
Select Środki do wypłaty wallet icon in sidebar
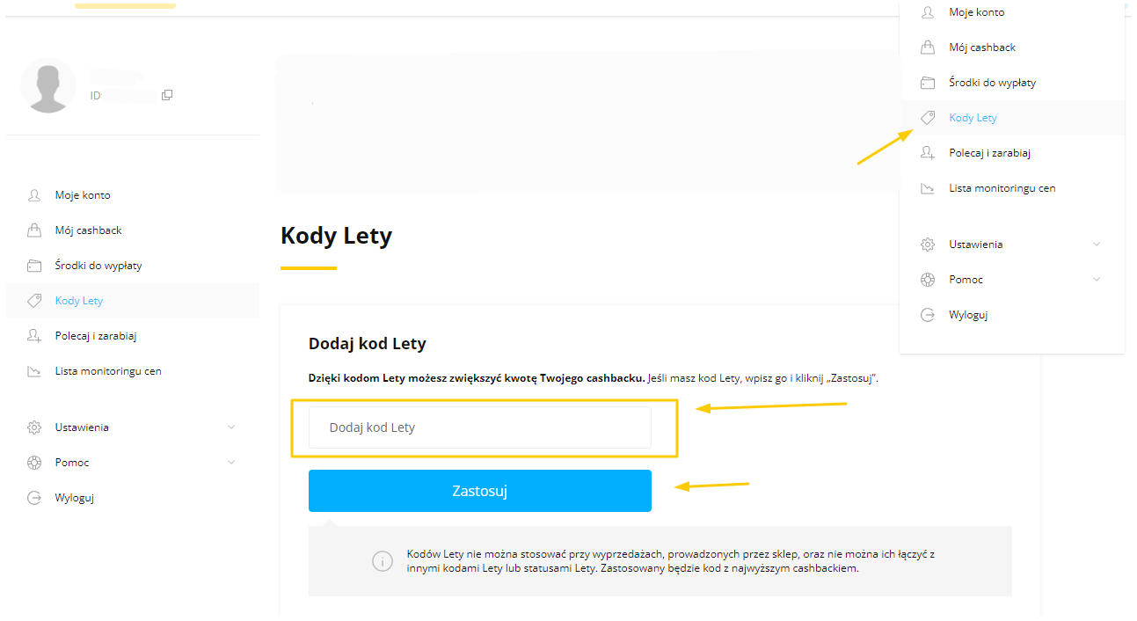coord(34,266)
